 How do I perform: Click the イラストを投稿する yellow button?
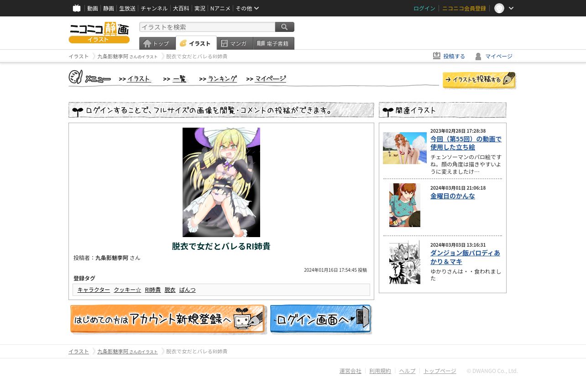tap(479, 80)
